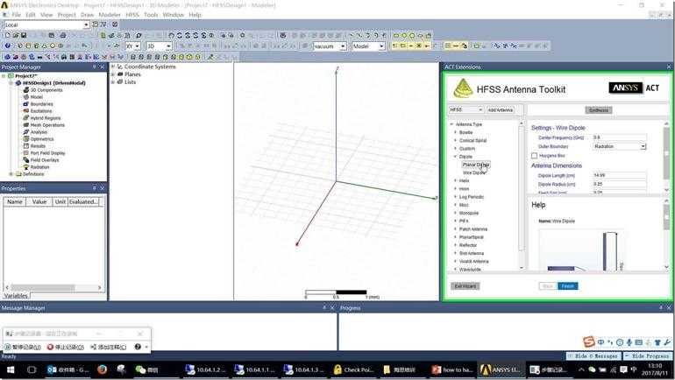Select Boundaries in the Project Manager tree
Viewport: 675px width, 380px height.
point(41,104)
